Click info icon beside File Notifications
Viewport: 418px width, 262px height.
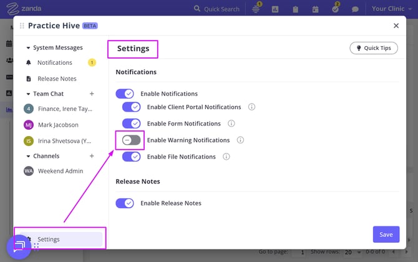[x=226, y=157]
